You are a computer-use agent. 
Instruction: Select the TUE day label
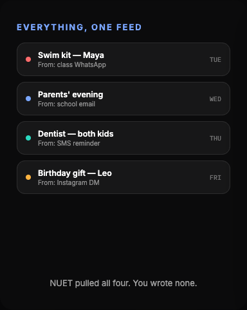pos(215,60)
